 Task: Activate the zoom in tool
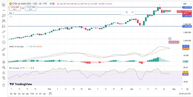(4, 55)
